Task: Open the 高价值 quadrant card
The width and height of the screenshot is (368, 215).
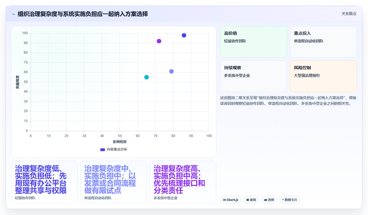Action: [254, 42]
